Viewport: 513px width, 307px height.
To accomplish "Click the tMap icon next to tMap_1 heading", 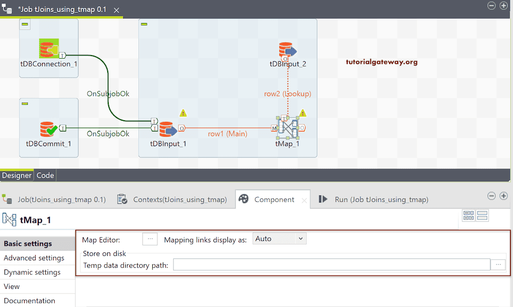I will [x=10, y=219].
